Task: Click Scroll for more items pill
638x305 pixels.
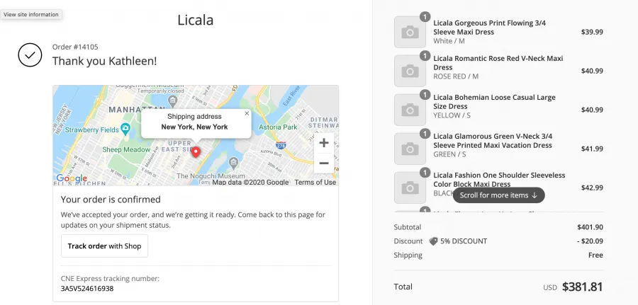Action: pyautogui.click(x=498, y=195)
